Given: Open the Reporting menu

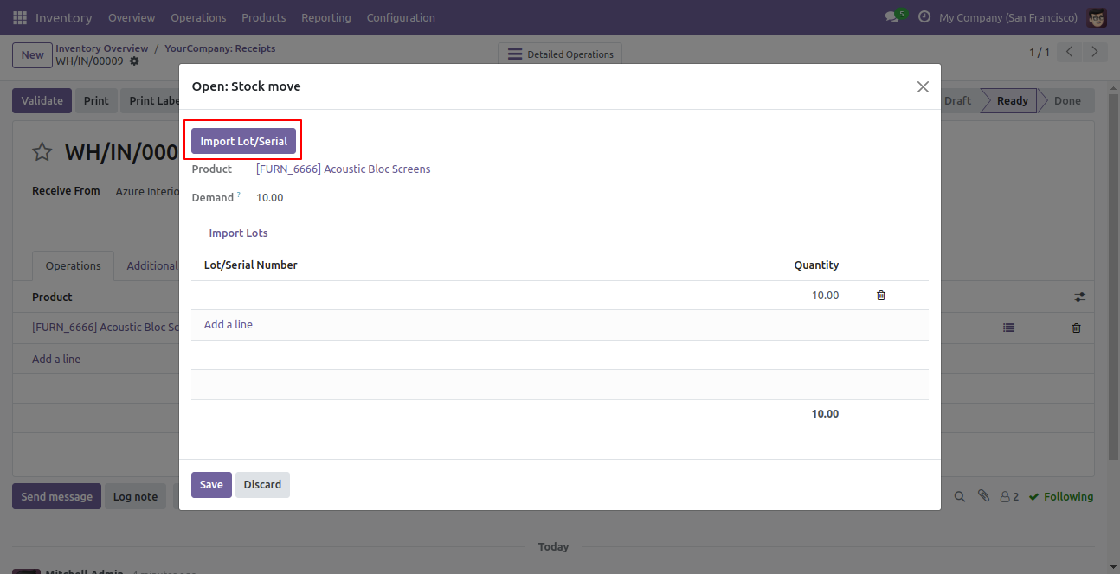Looking at the screenshot, I should pyautogui.click(x=326, y=17).
